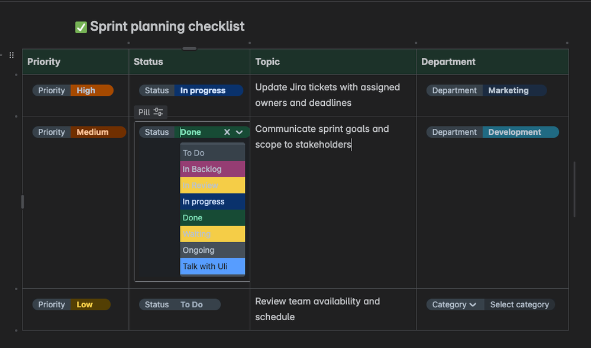Viewport: 591px width, 348px height.
Task: Click the Development department pill
Action: coord(515,132)
